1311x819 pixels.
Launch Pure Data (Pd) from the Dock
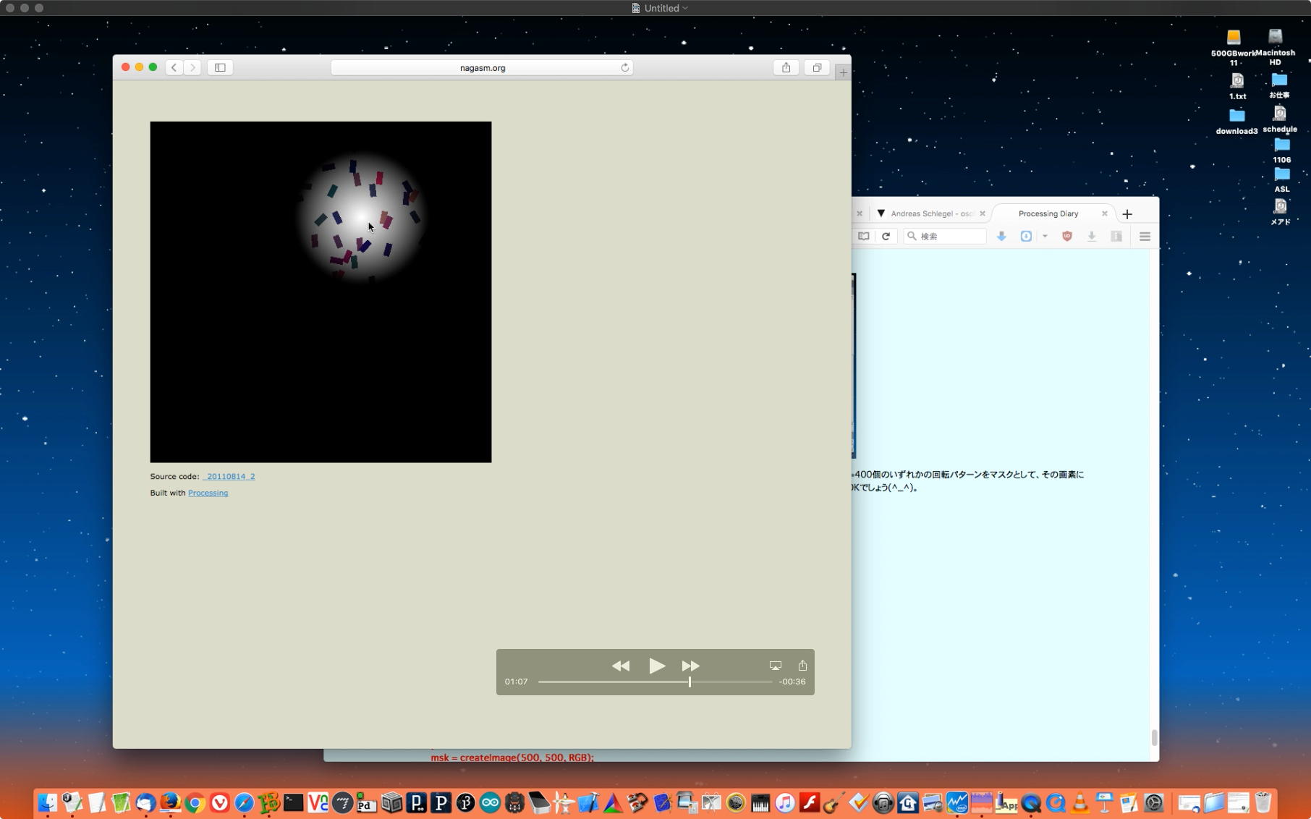[367, 802]
